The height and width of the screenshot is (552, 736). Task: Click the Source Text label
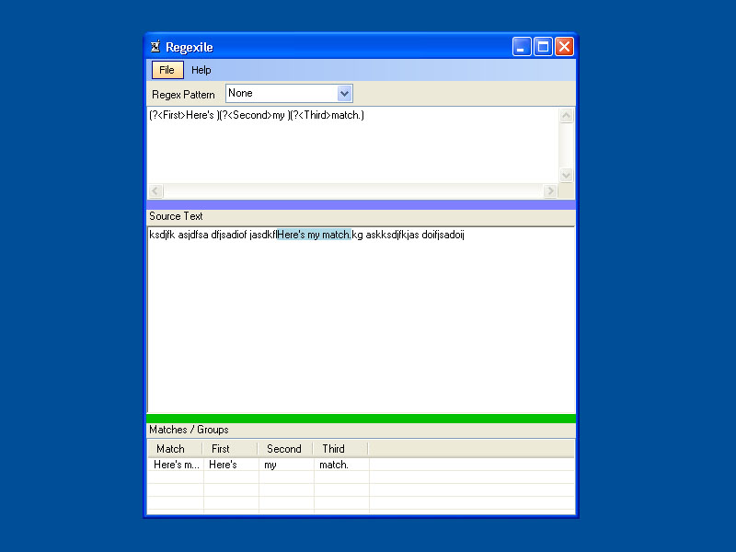(176, 216)
